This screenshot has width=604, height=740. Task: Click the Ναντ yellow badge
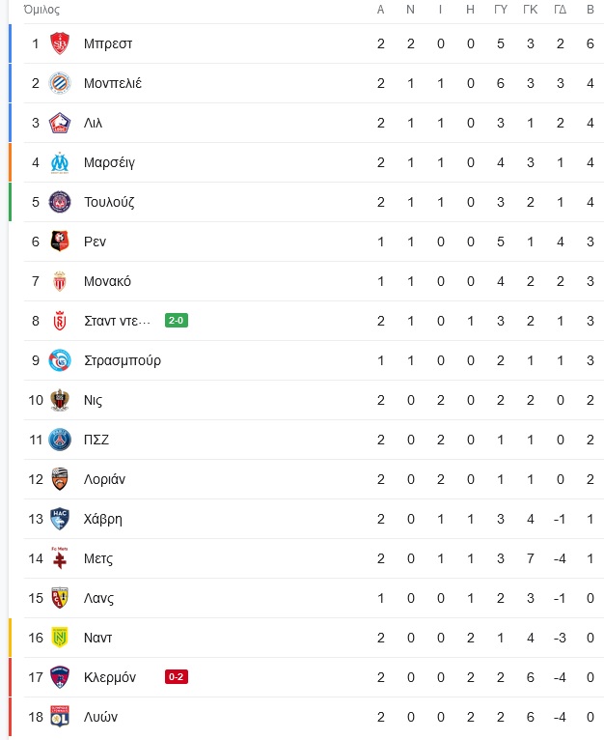point(60,638)
